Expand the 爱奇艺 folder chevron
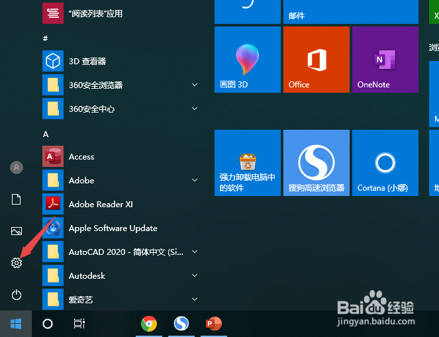 195,299
